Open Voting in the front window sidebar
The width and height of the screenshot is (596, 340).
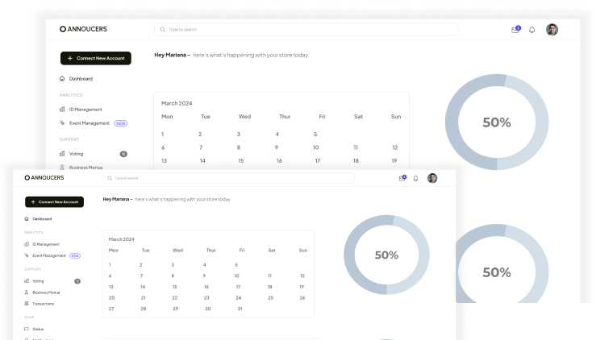pyautogui.click(x=38, y=281)
